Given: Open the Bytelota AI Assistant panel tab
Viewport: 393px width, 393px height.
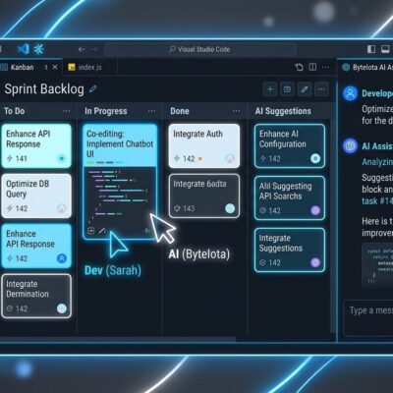Looking at the screenshot, I should point(366,67).
